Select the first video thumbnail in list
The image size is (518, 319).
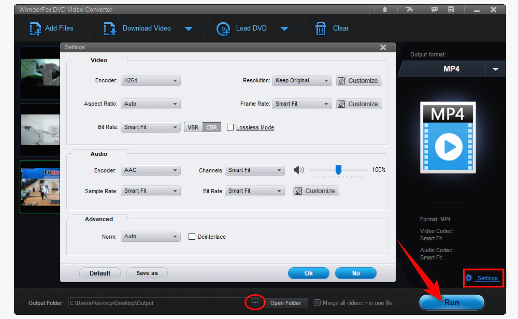(40, 73)
